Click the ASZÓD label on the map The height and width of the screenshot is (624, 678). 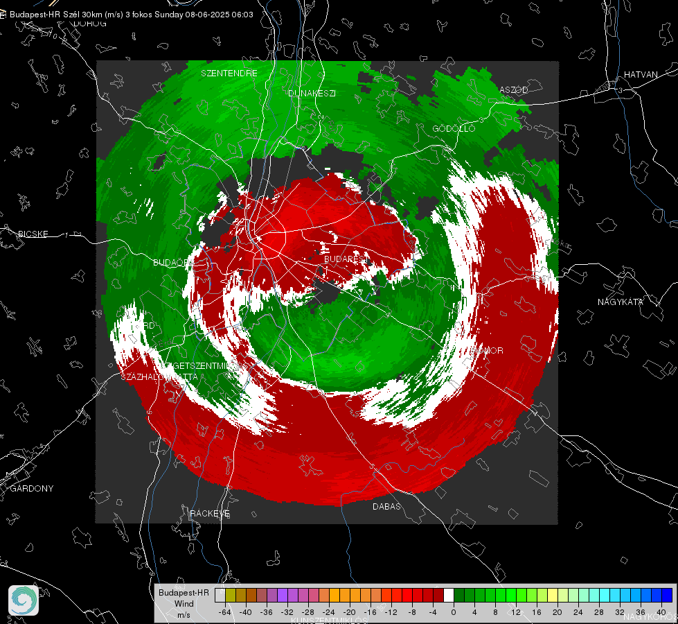[514, 89]
